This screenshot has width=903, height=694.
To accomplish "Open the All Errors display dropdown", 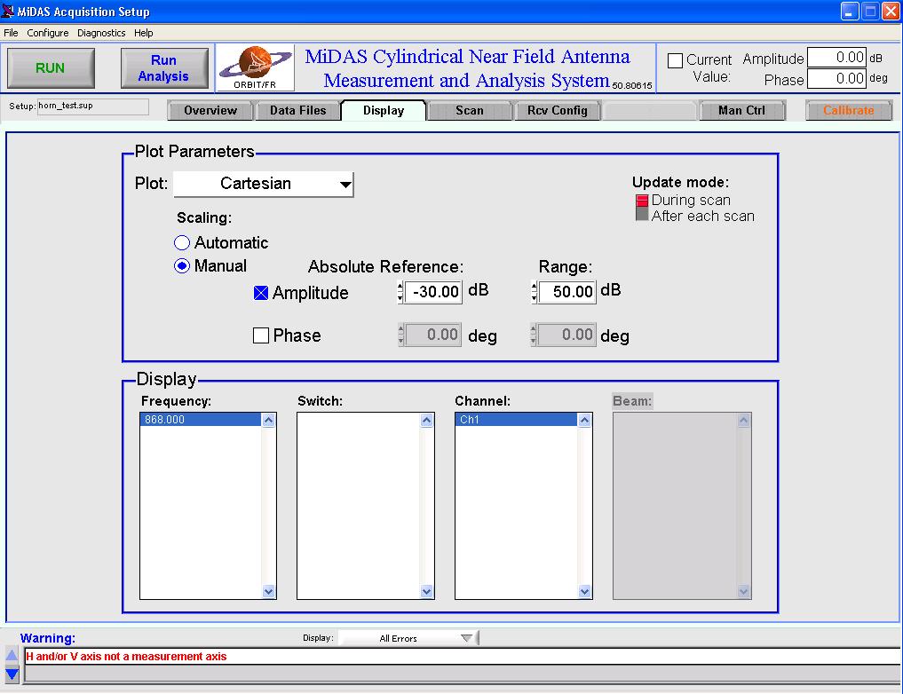I will click(x=408, y=638).
